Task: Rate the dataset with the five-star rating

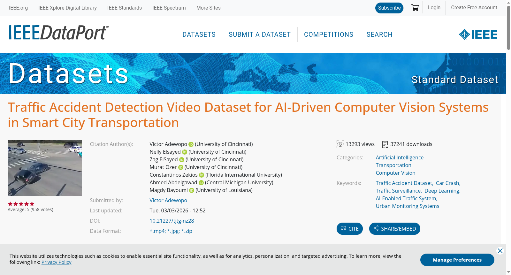Action: pos(21,204)
